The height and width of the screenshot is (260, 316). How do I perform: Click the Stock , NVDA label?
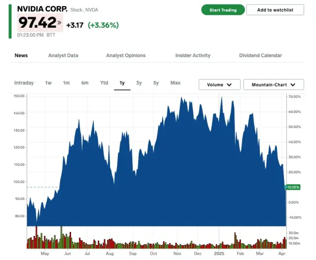point(84,10)
